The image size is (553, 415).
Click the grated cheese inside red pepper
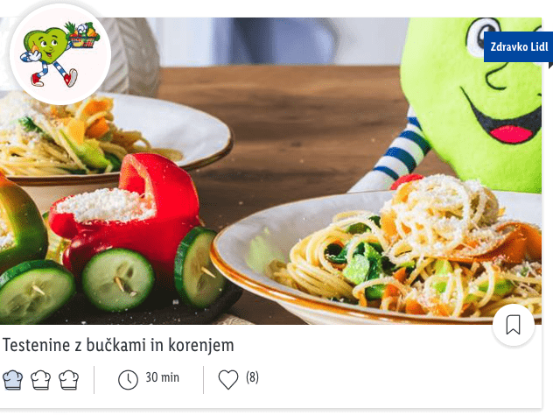106,206
